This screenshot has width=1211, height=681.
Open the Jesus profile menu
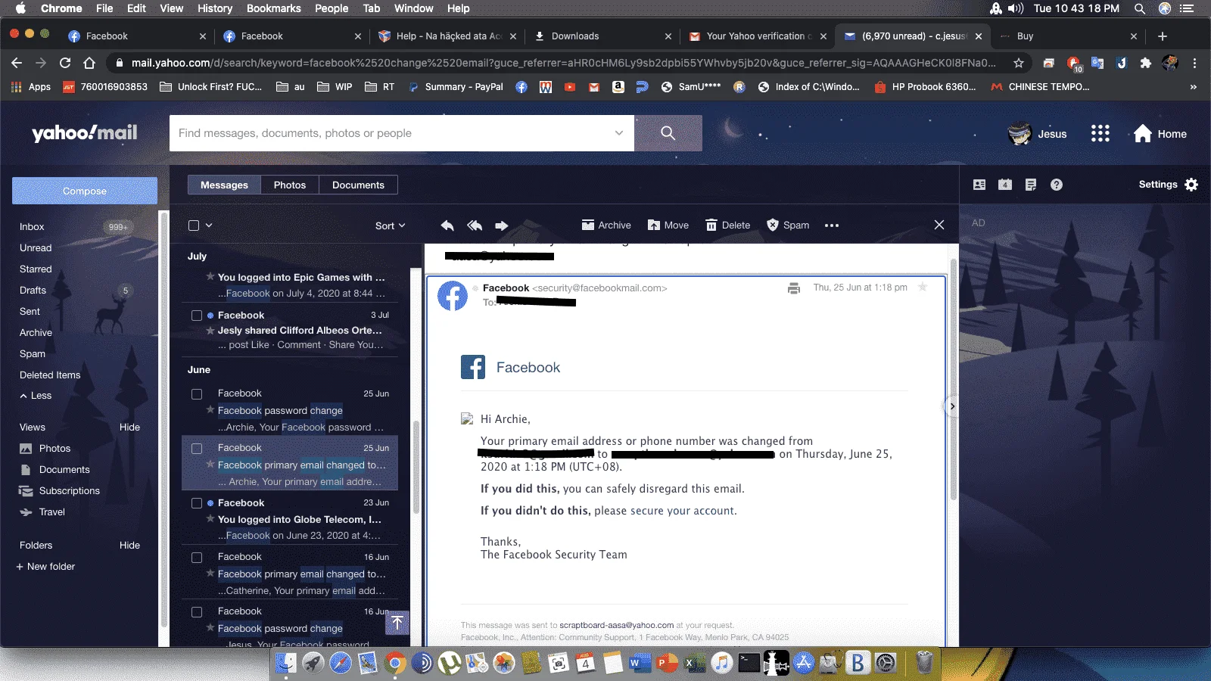pyautogui.click(x=1037, y=134)
